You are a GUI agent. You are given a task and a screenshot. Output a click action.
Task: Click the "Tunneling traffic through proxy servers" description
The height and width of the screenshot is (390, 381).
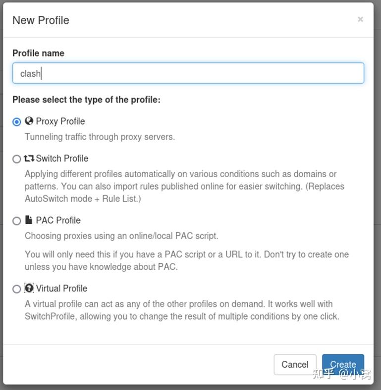[100, 137]
